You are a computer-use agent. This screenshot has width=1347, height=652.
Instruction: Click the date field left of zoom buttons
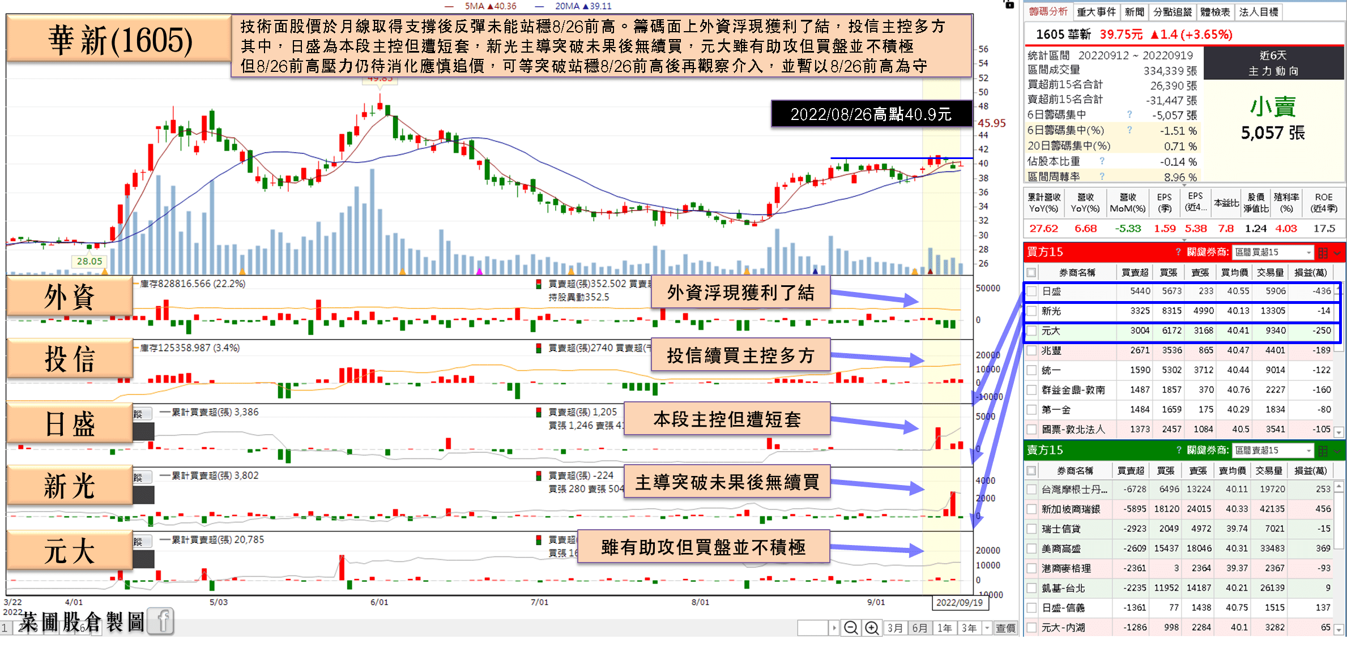coord(813,628)
